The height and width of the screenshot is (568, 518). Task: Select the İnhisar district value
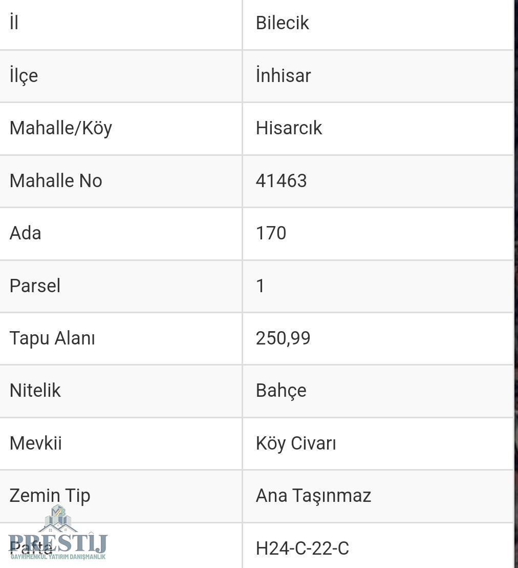point(283,75)
